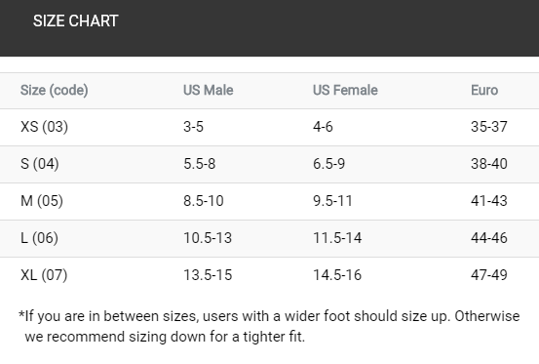Click the M (05) size label
Image resolution: width=539 pixels, height=364 pixels.
(x=42, y=201)
